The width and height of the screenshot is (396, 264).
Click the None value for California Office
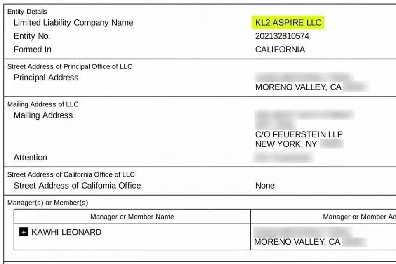point(264,186)
